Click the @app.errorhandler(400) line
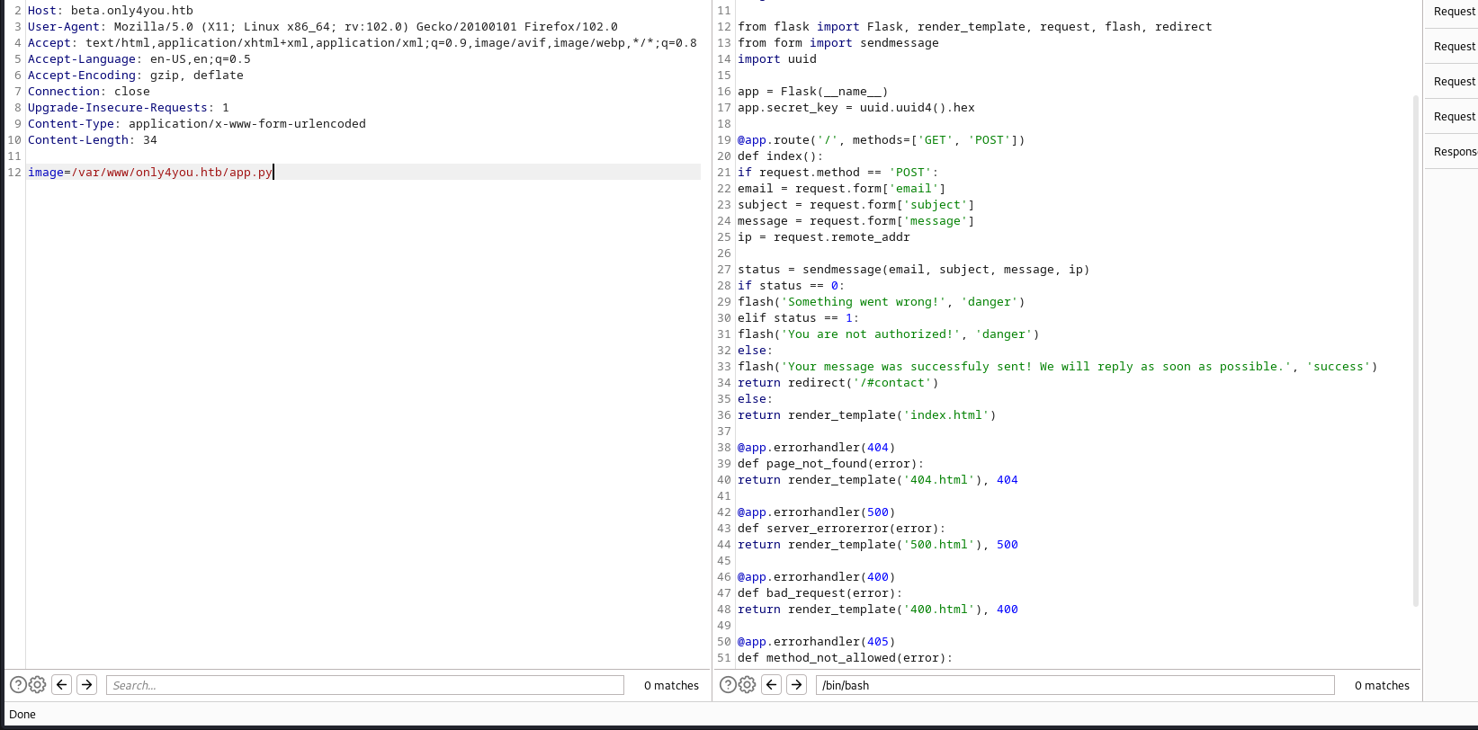 click(x=817, y=577)
